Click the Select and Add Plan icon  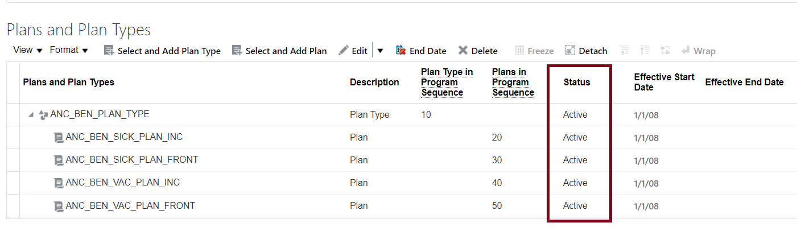pyautogui.click(x=237, y=51)
